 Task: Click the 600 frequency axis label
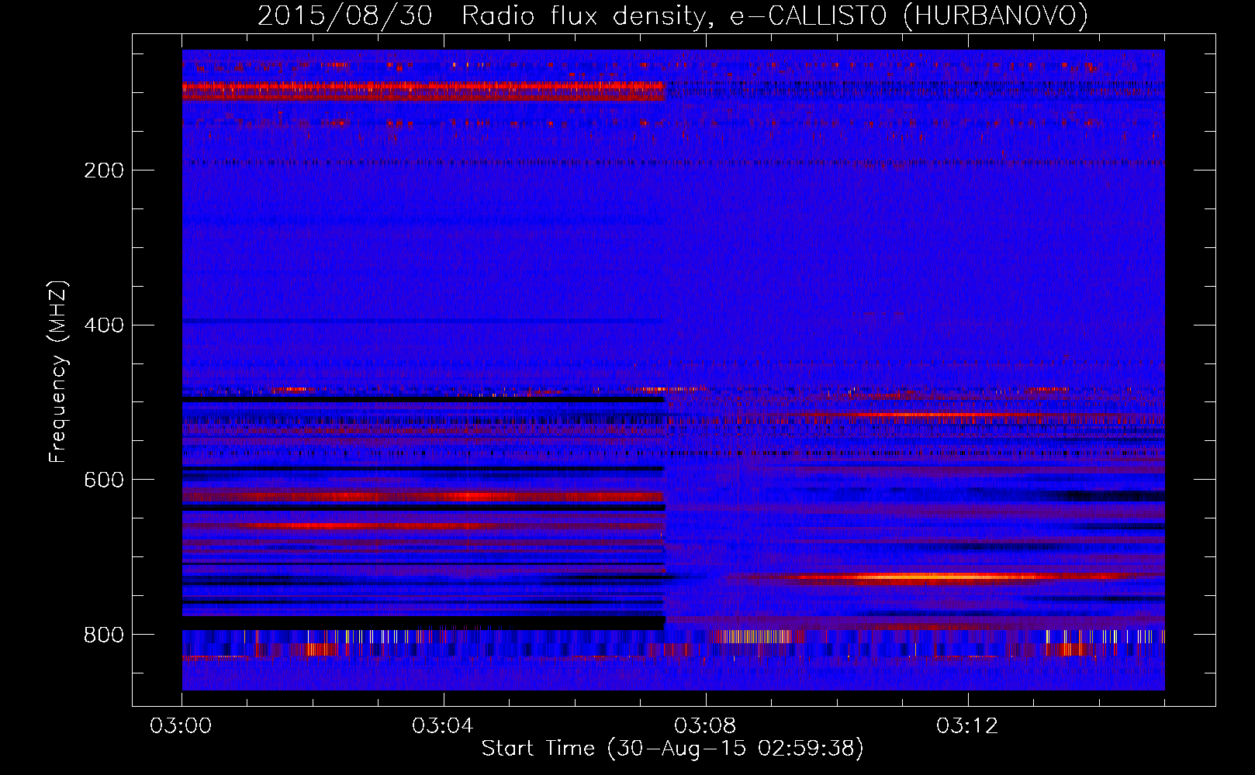pyautogui.click(x=103, y=480)
